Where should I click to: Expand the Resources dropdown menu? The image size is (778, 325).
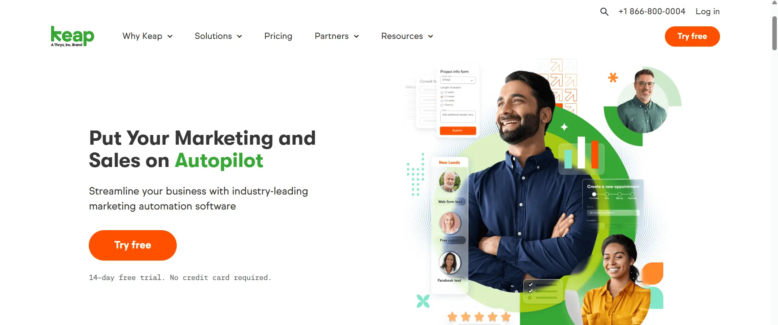click(407, 36)
